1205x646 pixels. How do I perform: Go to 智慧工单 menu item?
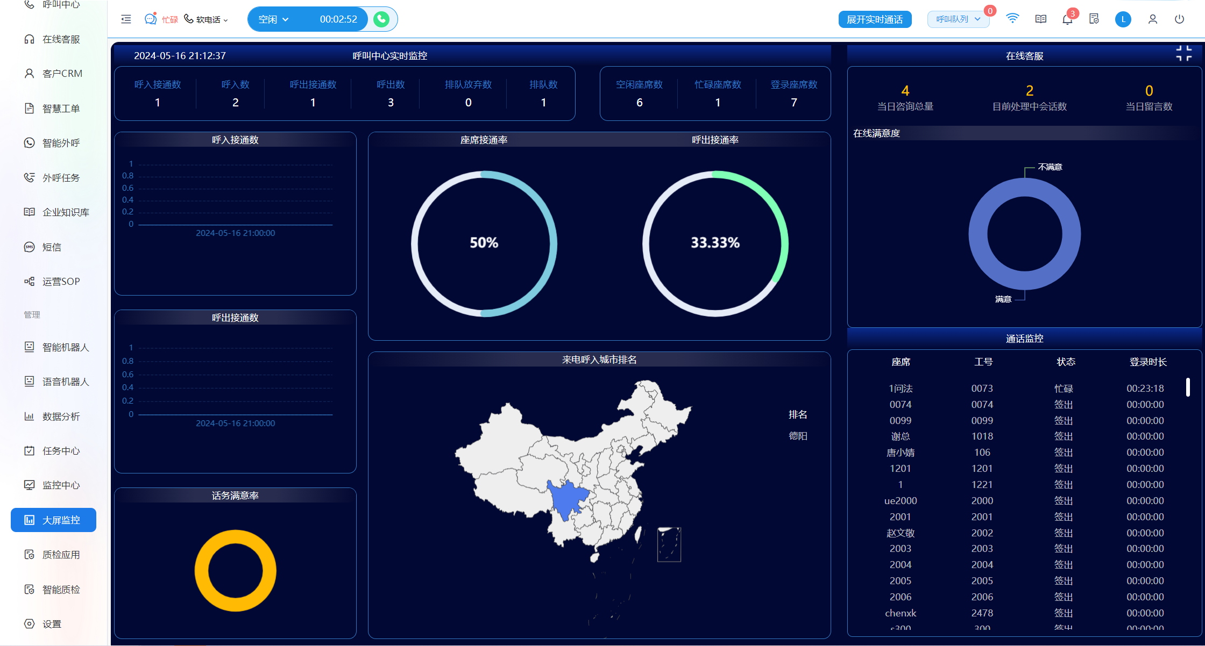[x=53, y=109]
